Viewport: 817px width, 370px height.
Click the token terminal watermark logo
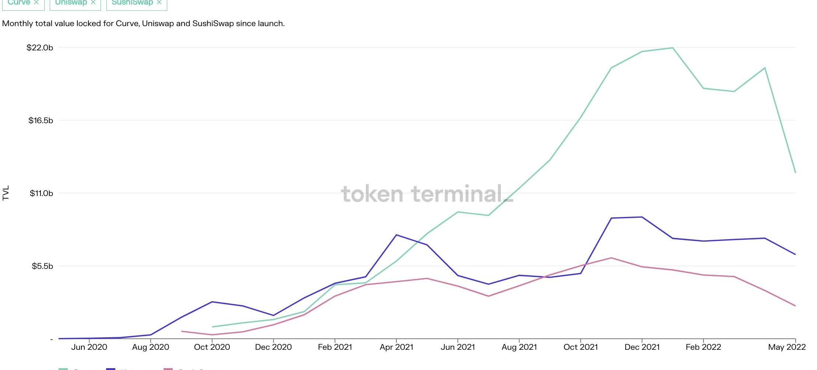pos(427,194)
